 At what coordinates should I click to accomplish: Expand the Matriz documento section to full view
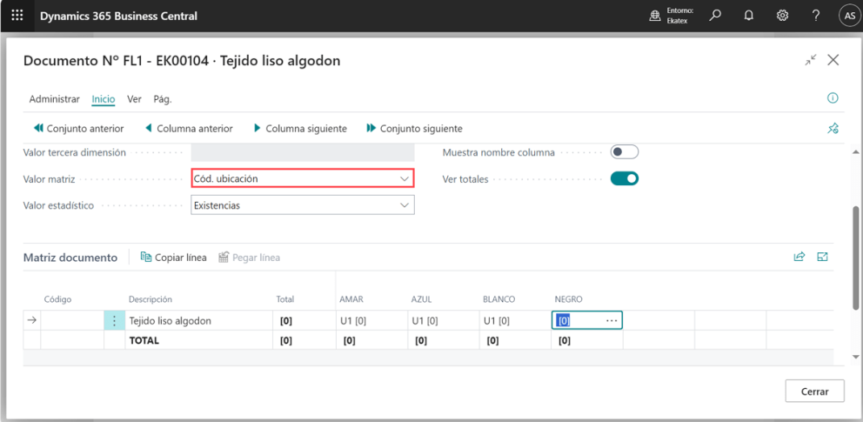822,258
